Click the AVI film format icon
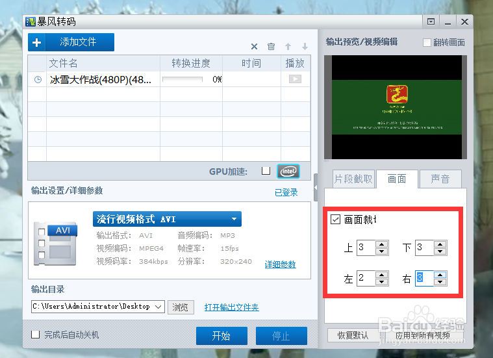Image resolution: width=493 pixels, height=358 pixels. coord(55,244)
